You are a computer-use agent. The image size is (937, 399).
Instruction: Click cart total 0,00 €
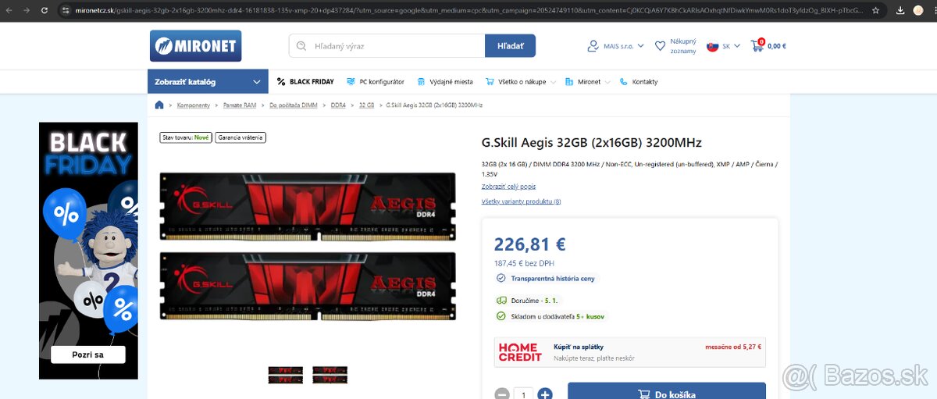(x=777, y=46)
